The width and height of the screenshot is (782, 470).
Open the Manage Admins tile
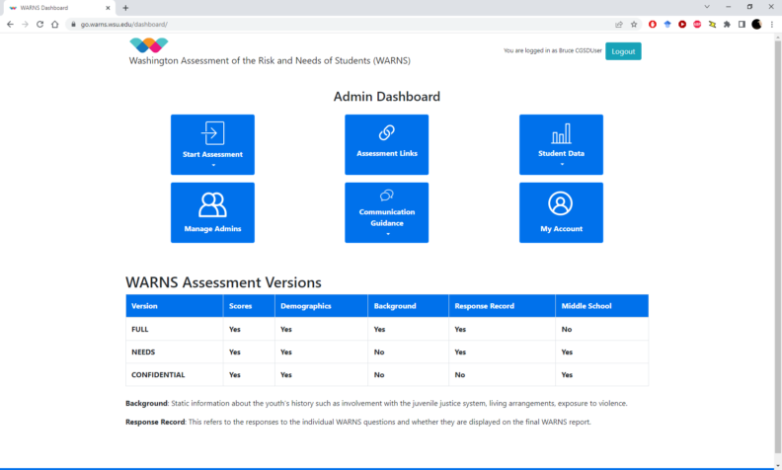point(212,212)
